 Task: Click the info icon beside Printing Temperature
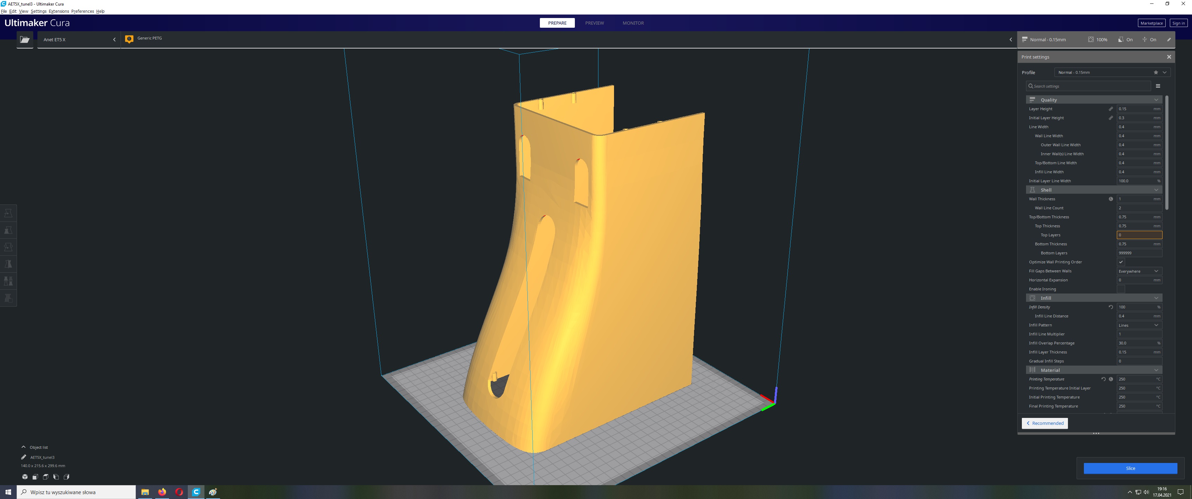tap(1111, 379)
